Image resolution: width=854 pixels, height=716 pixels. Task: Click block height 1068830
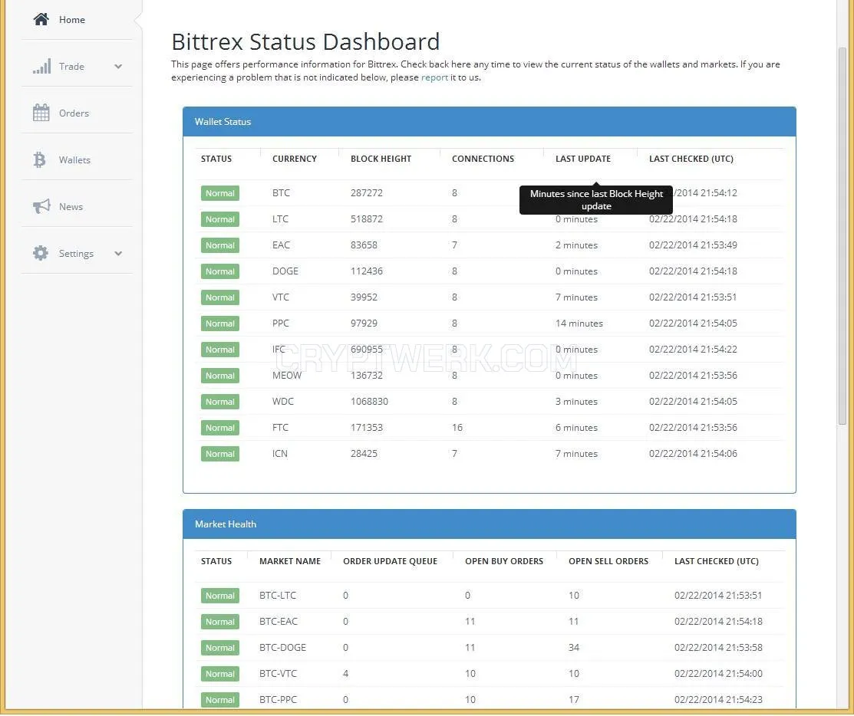pos(369,402)
